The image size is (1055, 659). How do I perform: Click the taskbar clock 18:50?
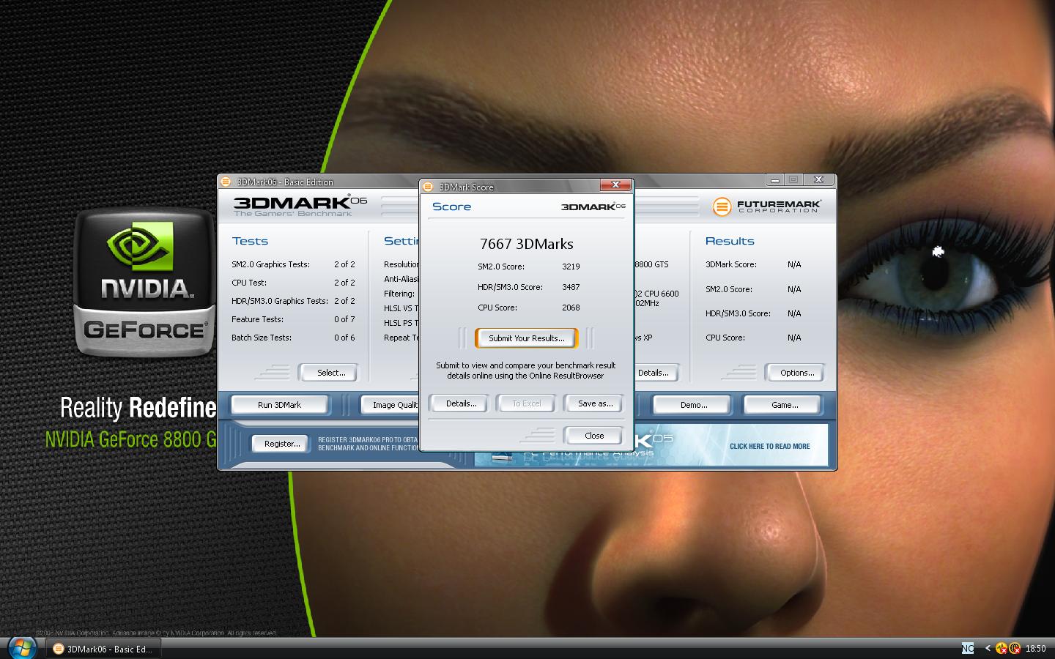[1035, 649]
